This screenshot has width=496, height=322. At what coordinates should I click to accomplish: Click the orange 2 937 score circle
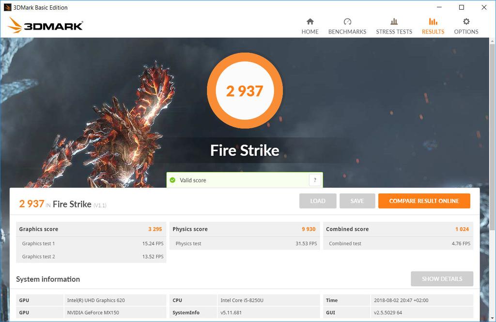pos(245,91)
